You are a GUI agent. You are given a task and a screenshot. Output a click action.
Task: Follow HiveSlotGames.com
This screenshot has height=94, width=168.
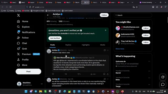click(x=146, y=28)
